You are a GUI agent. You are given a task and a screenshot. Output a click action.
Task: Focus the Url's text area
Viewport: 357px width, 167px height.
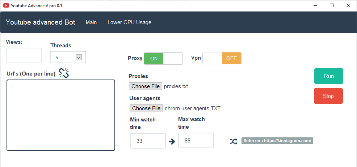click(61, 115)
